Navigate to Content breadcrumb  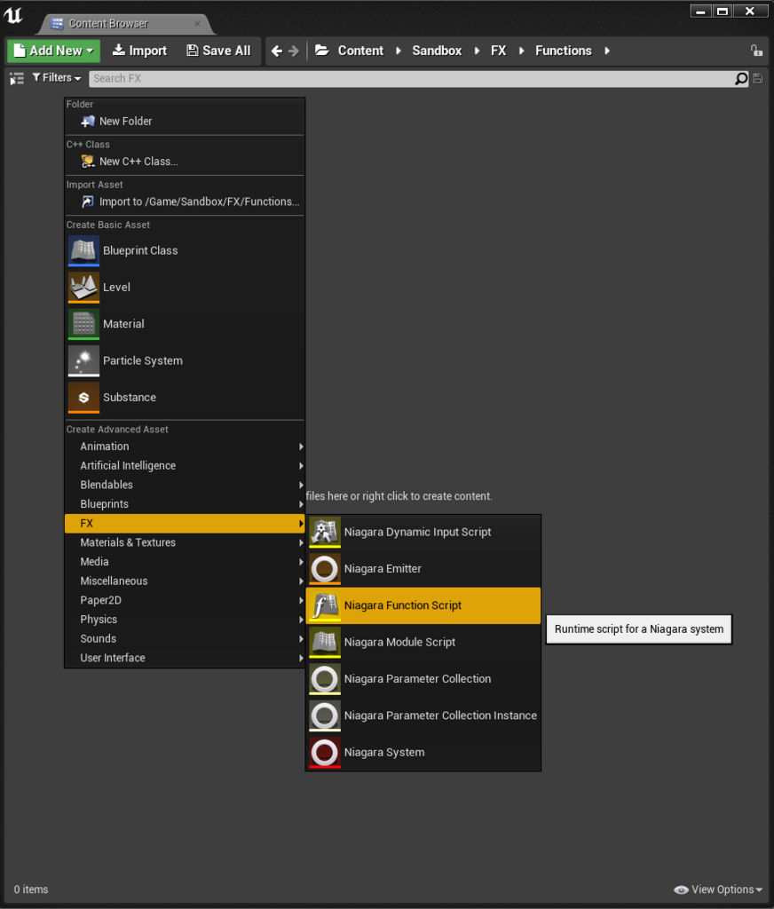(360, 51)
